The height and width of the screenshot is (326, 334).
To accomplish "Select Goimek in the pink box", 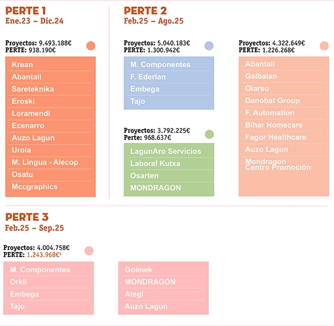I will click(x=138, y=270).
